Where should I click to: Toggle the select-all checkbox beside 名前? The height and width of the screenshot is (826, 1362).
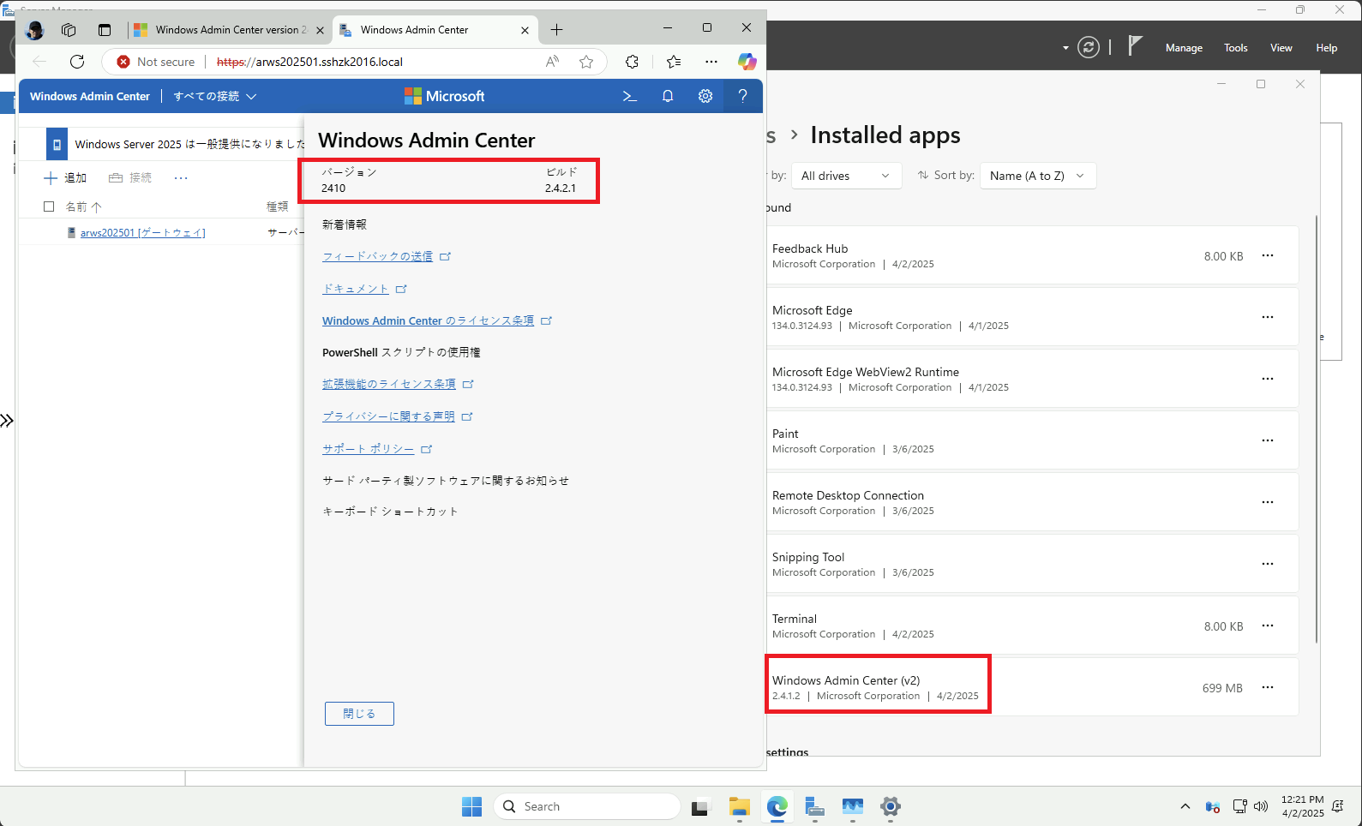[49, 206]
